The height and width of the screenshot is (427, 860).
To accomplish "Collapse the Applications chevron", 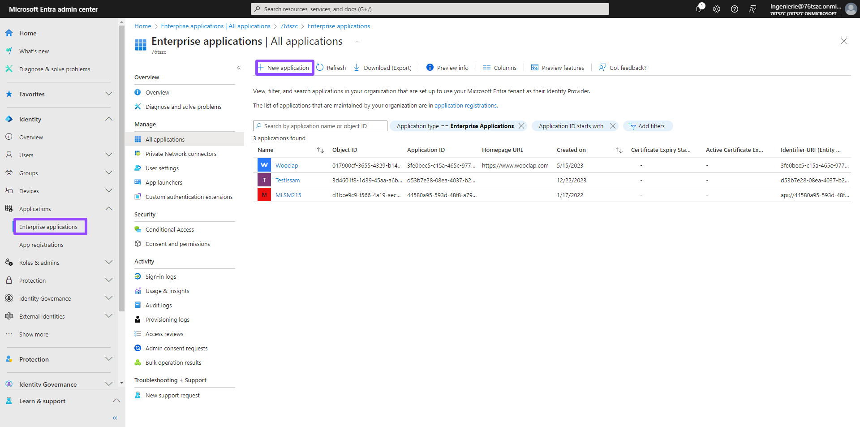I will (x=109, y=209).
